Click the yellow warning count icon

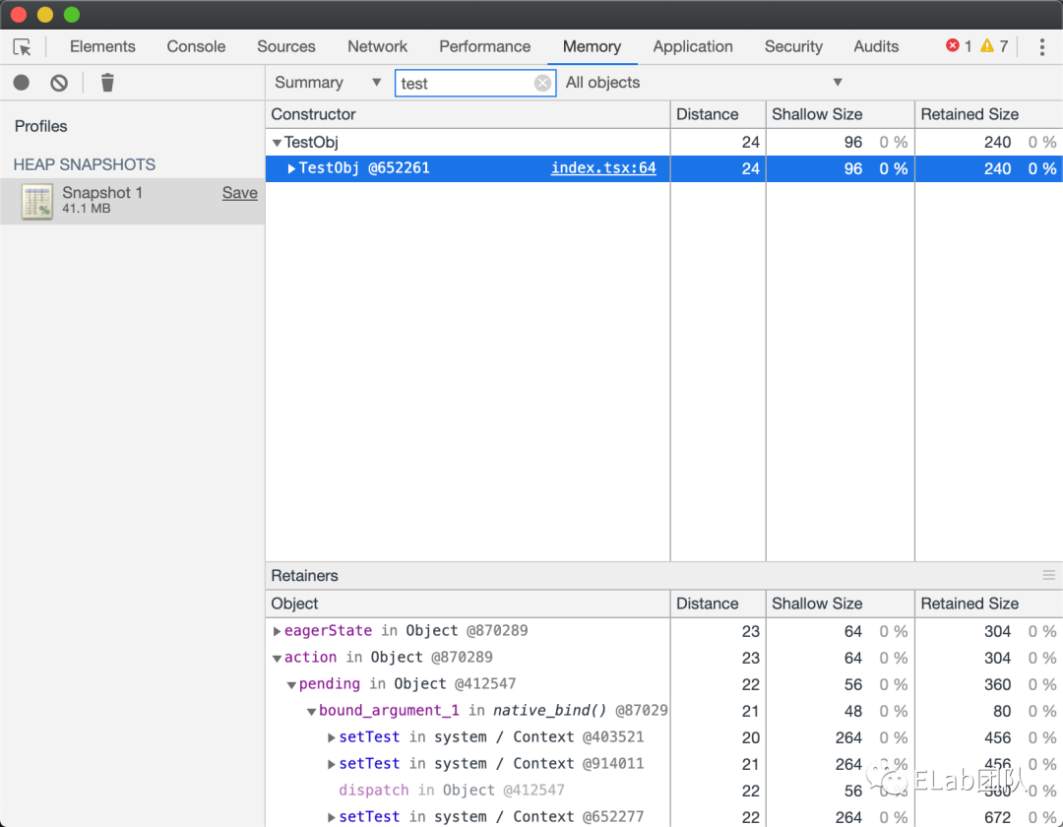pos(987,45)
